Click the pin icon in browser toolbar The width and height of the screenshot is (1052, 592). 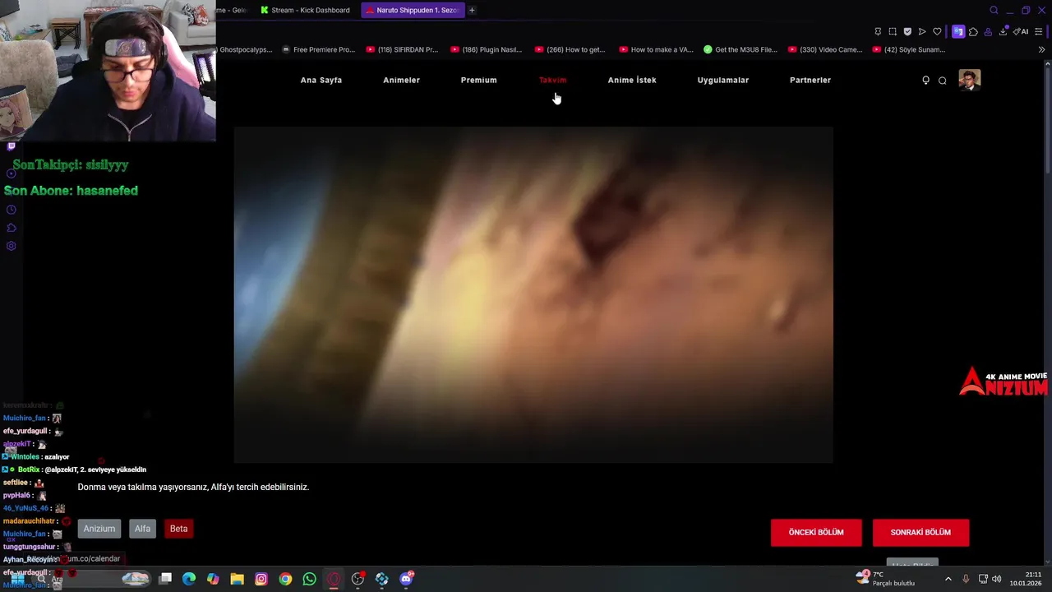pos(878,32)
